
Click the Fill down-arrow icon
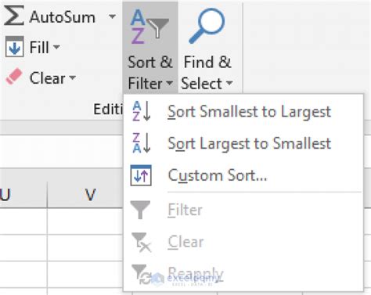coord(15,47)
